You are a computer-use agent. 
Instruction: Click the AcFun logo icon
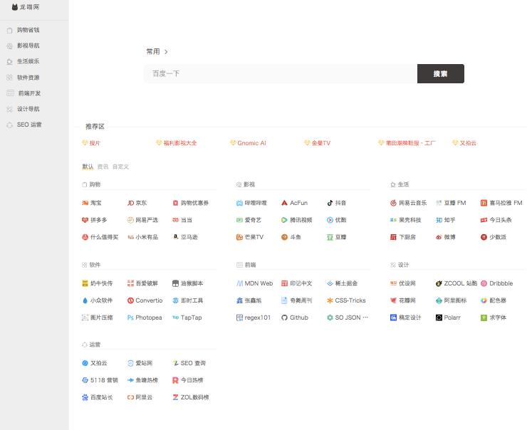coord(284,203)
